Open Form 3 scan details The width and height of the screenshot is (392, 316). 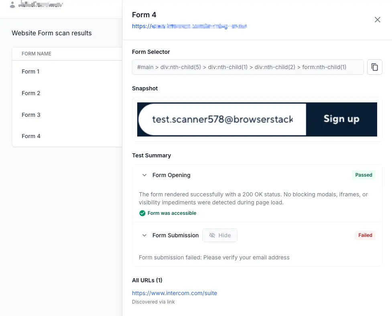(x=31, y=115)
